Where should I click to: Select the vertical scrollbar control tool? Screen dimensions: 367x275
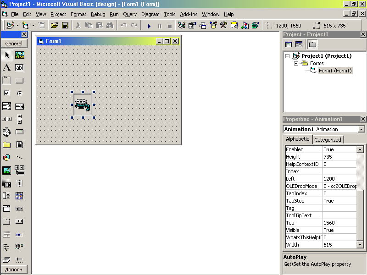click(20, 119)
